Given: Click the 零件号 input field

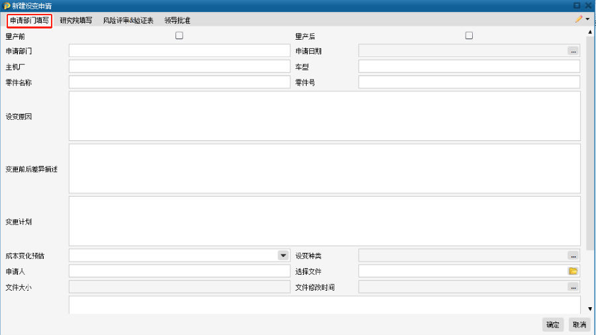Looking at the screenshot, I should pyautogui.click(x=469, y=82).
